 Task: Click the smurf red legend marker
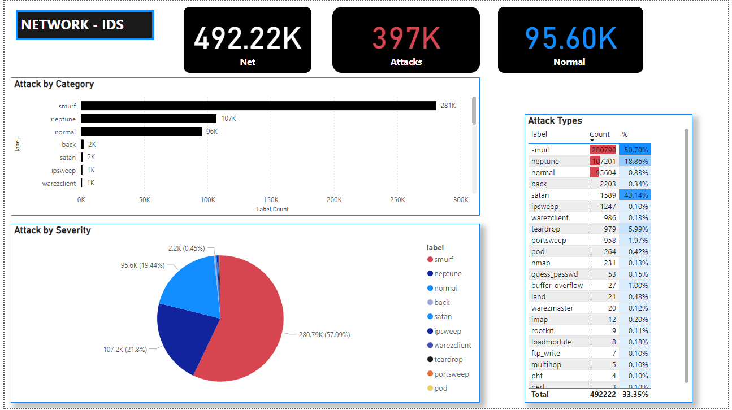(x=430, y=260)
